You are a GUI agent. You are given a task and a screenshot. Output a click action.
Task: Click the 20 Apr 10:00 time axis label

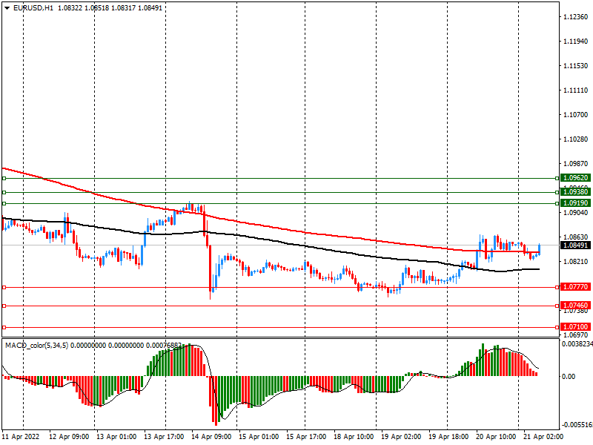[495, 437]
